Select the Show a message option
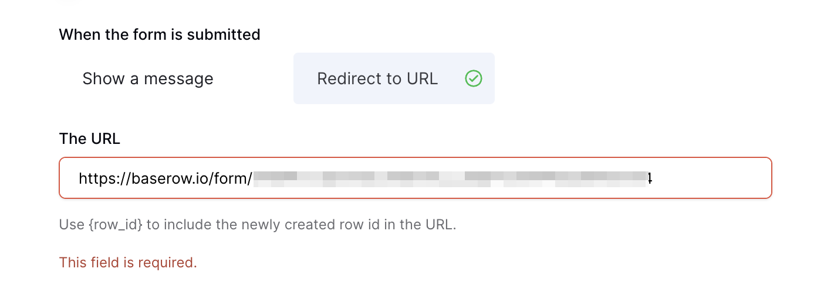Viewport: 824px width, 296px height. (x=148, y=78)
